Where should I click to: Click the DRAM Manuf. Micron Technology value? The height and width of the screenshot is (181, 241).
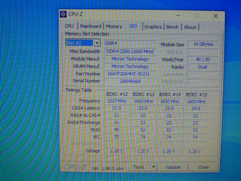130,66
